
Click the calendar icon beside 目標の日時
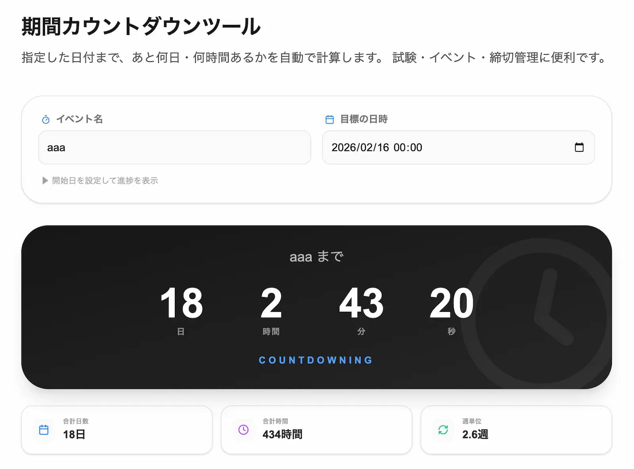330,119
